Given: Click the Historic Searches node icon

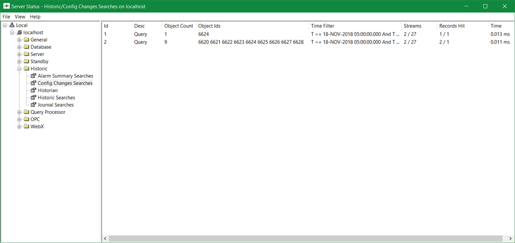Looking at the screenshot, I should point(34,98).
